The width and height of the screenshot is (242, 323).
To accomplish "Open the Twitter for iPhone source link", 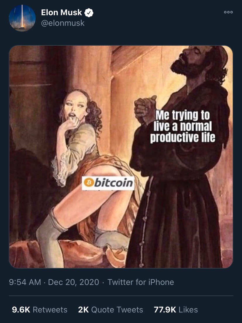I will point(141,282).
